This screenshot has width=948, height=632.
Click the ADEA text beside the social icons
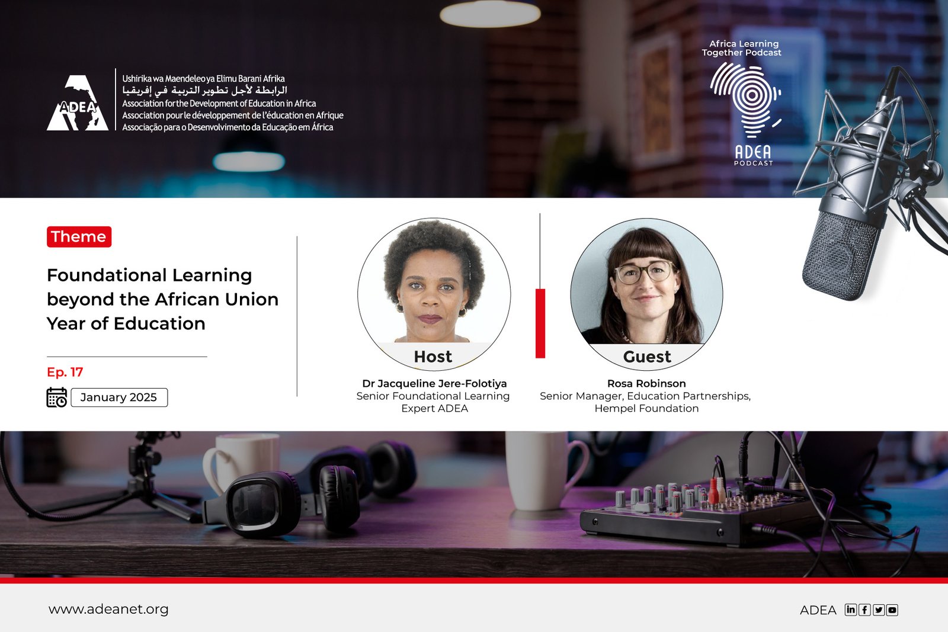(x=818, y=610)
